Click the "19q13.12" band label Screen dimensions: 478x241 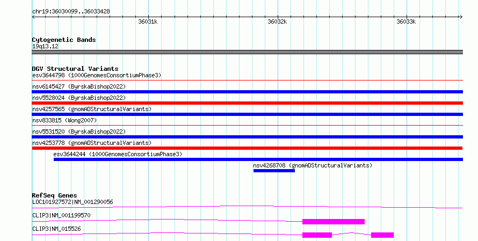click(45, 46)
